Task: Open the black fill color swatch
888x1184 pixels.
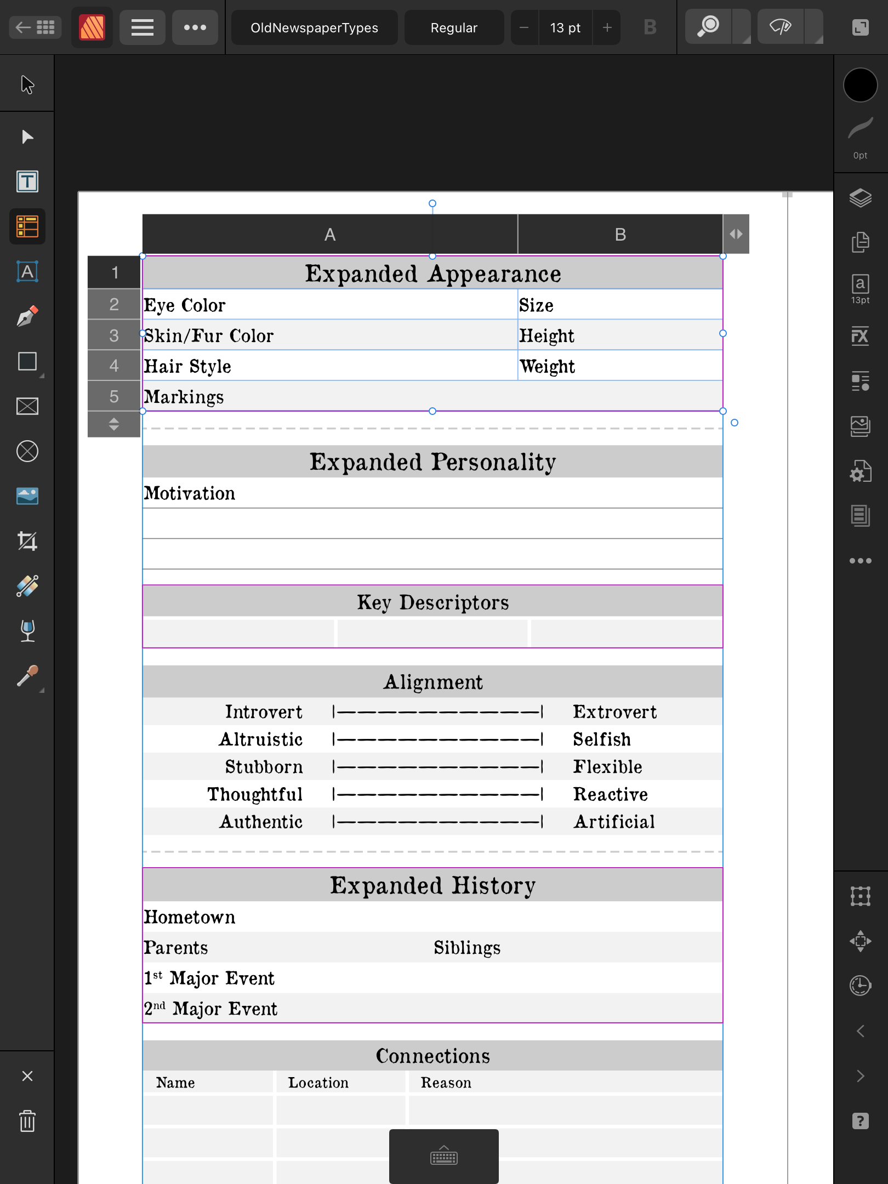Action: pos(860,85)
